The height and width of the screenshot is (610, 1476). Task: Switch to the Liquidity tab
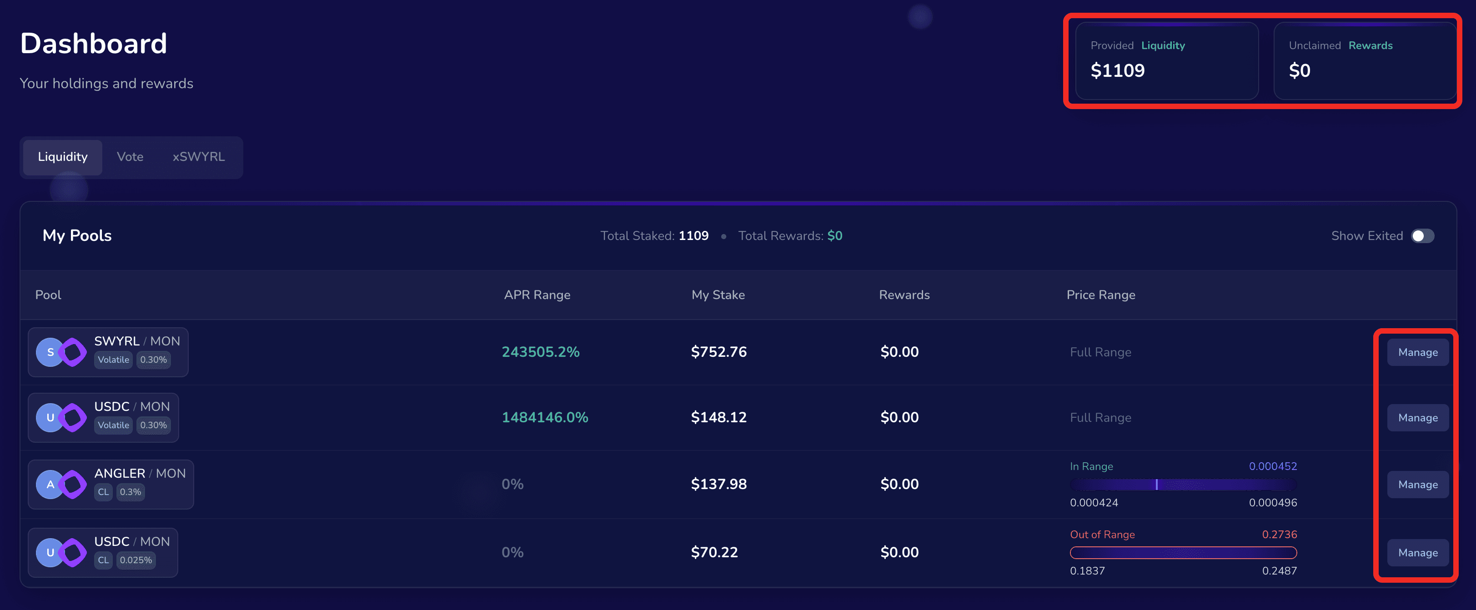(62, 157)
